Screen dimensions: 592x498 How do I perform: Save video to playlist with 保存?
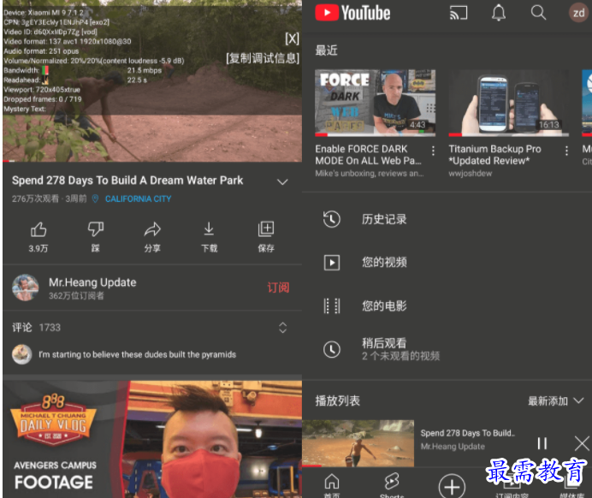click(x=266, y=237)
